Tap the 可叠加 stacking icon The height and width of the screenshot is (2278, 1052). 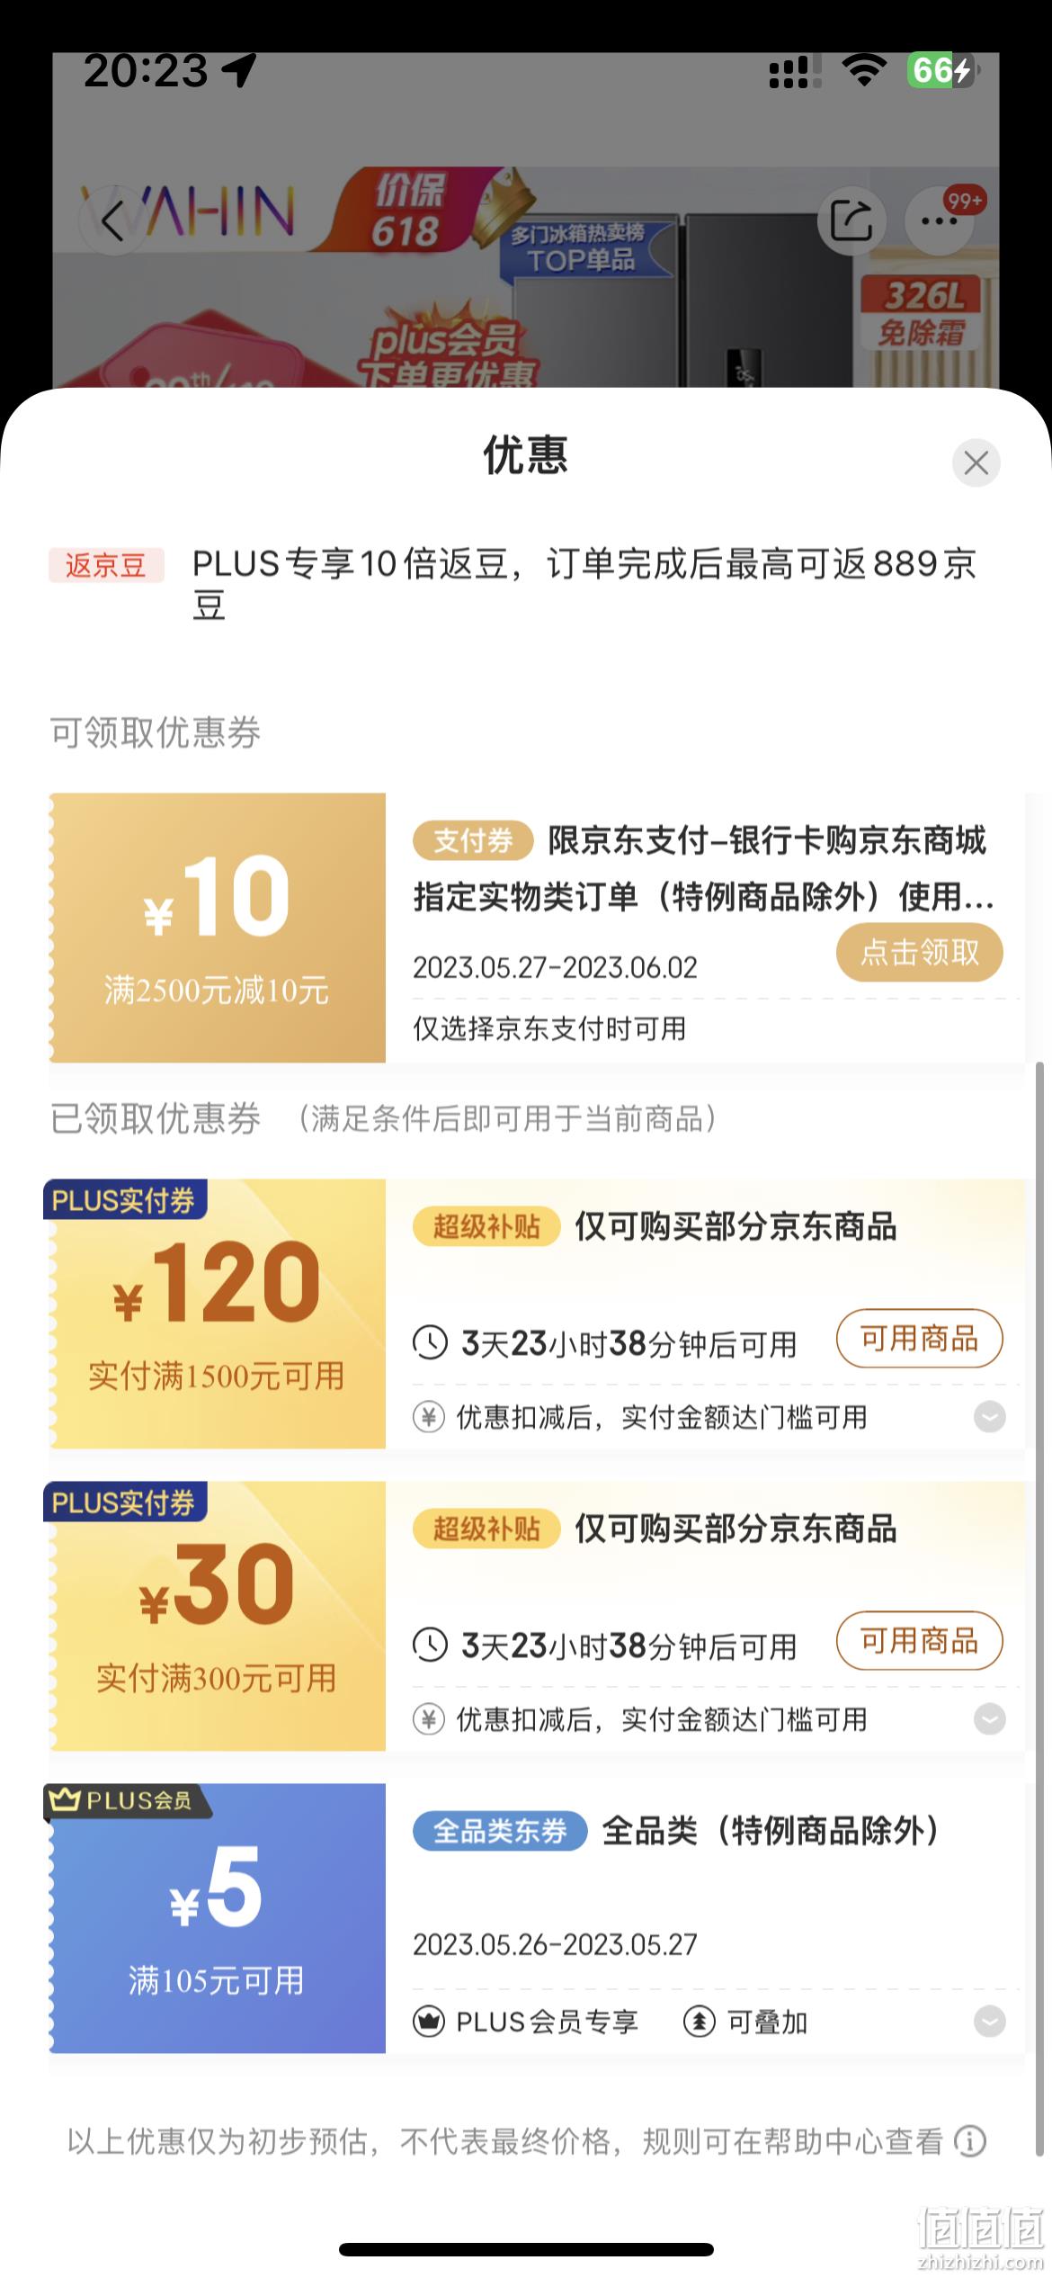pyautogui.click(x=700, y=2022)
